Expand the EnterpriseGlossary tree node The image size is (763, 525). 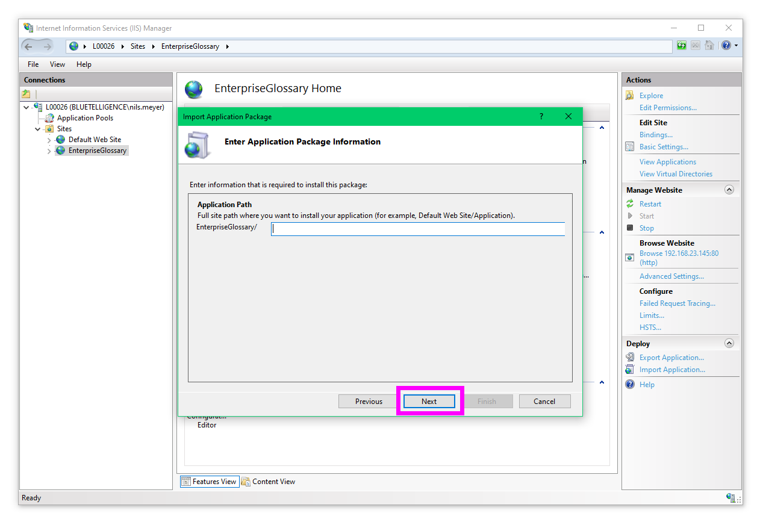(x=49, y=151)
